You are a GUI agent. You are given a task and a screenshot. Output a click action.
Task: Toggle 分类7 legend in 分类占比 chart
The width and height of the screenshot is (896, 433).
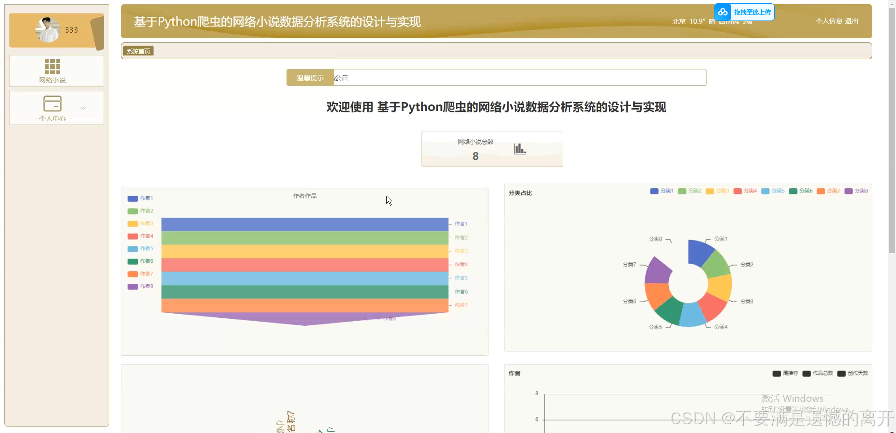pyautogui.click(x=828, y=191)
